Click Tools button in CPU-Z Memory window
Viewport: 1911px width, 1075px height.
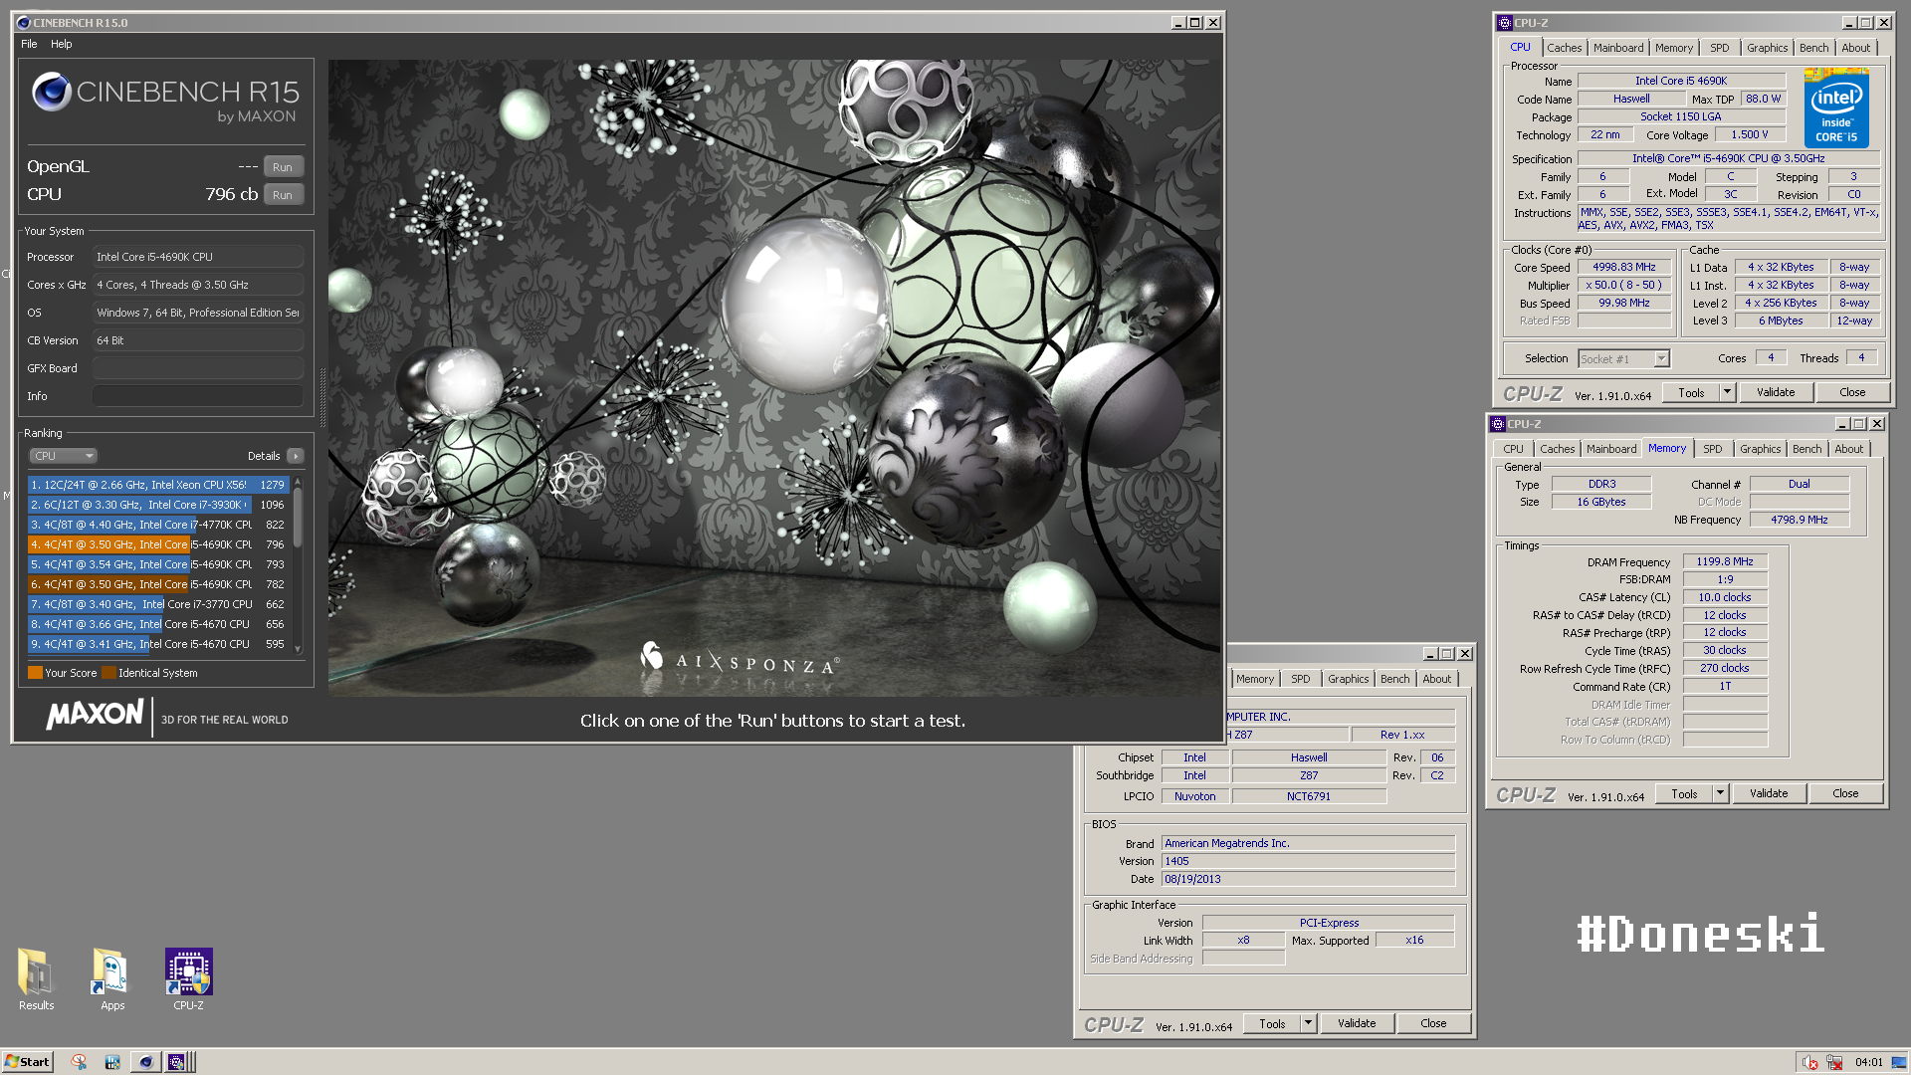point(1684,794)
